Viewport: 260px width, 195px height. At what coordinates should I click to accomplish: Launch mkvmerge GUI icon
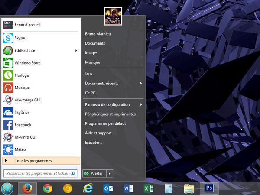click(8, 100)
